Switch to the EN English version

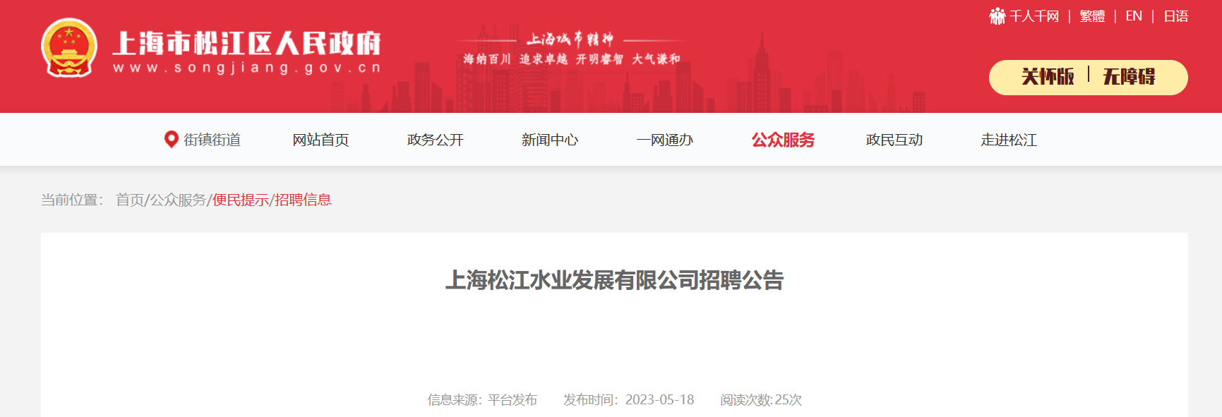(x=1134, y=16)
